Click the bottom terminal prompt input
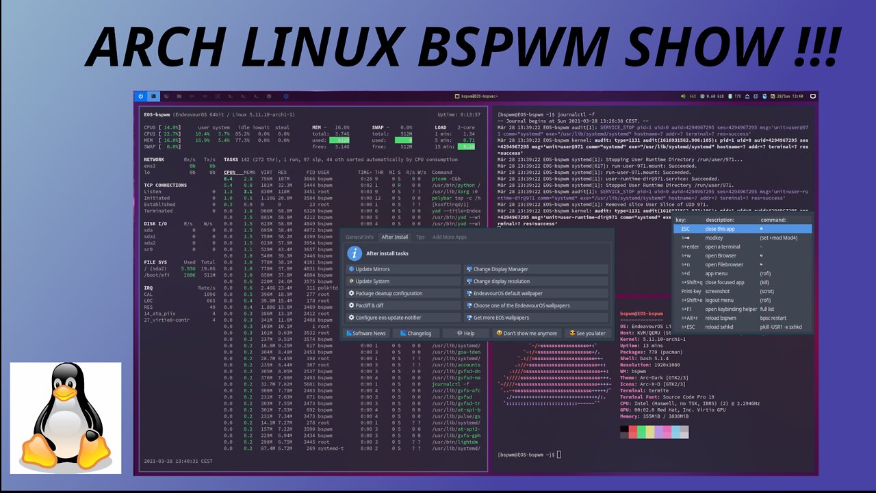Screen dimensions: 876x493 560,455
